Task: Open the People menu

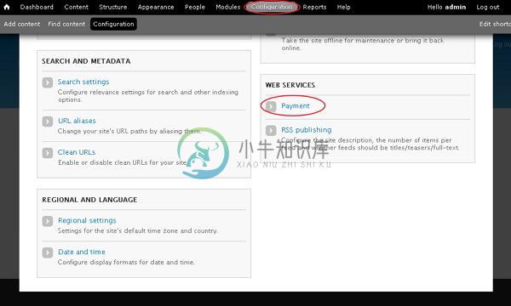Action: point(195,7)
